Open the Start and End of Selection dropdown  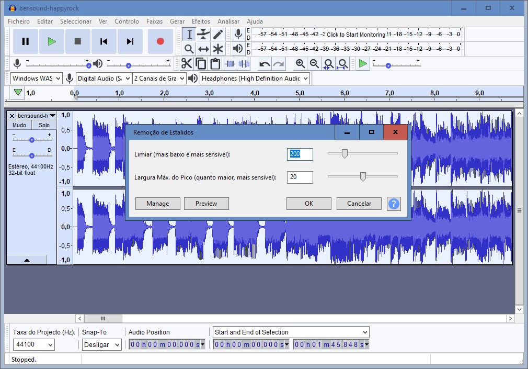291,332
